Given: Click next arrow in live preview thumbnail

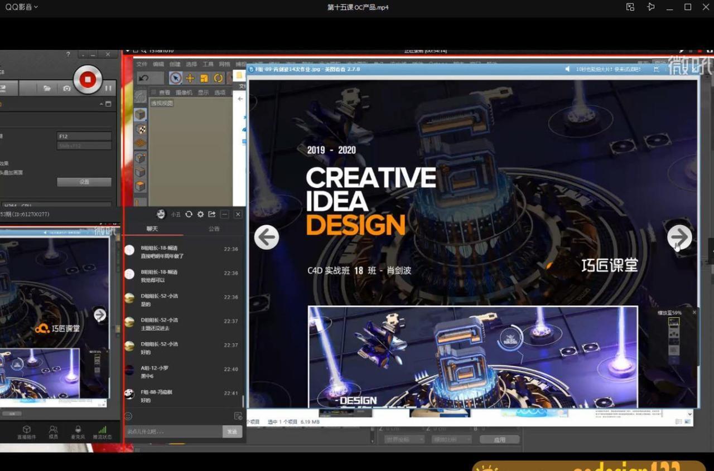Looking at the screenshot, I should (100, 315).
